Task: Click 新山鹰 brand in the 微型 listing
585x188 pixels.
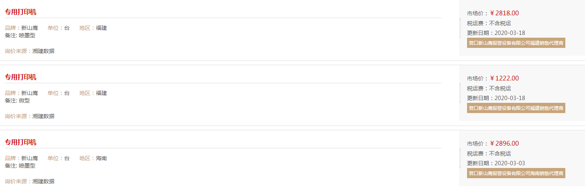Action: [x=29, y=93]
